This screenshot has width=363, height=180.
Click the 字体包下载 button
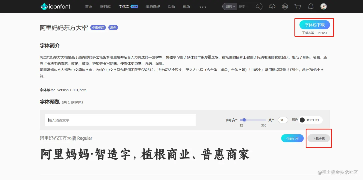[315, 25]
